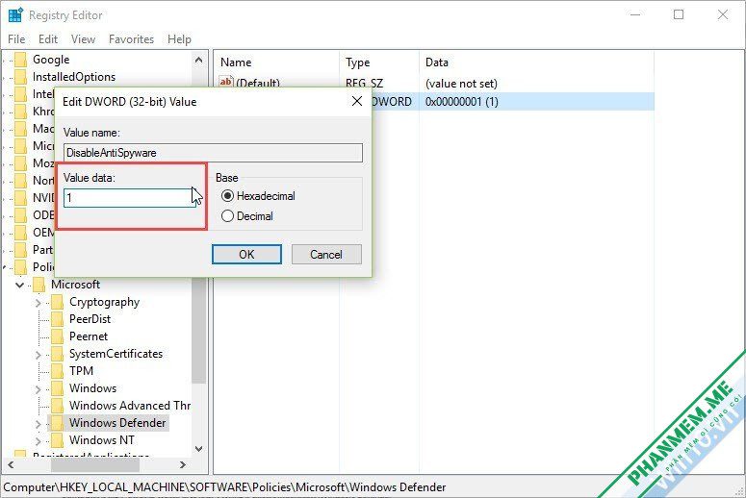Screen dimensions: 746x498
Task: Select the Decimal base option
Action: tap(247, 216)
